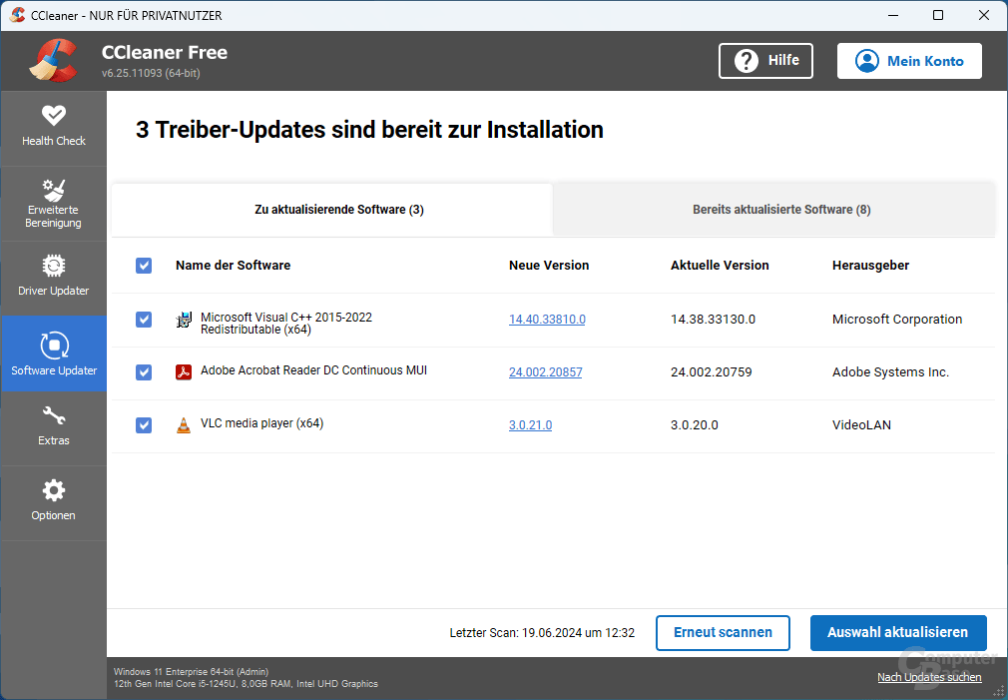Switch to Zu aktualisierende Software tab
This screenshot has height=700, width=1008.
[x=332, y=210]
